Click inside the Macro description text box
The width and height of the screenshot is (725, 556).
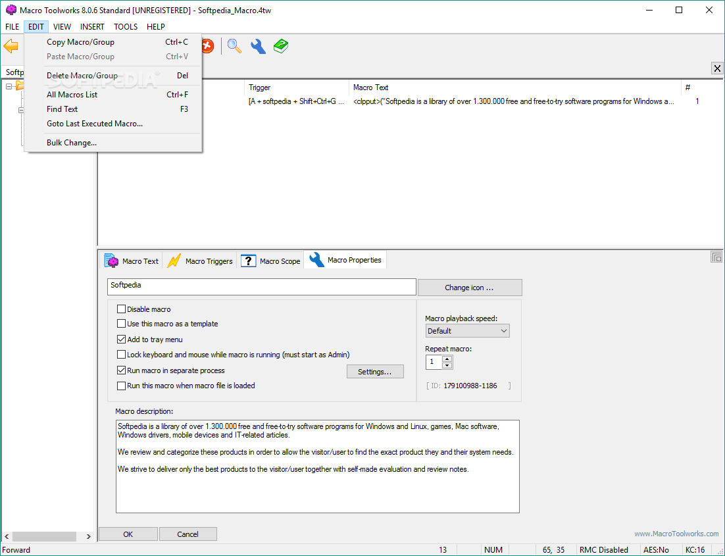point(318,467)
